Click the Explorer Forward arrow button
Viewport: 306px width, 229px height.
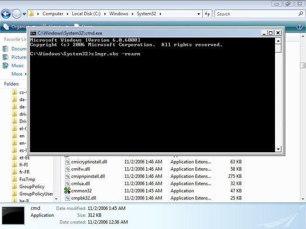[16, 14]
